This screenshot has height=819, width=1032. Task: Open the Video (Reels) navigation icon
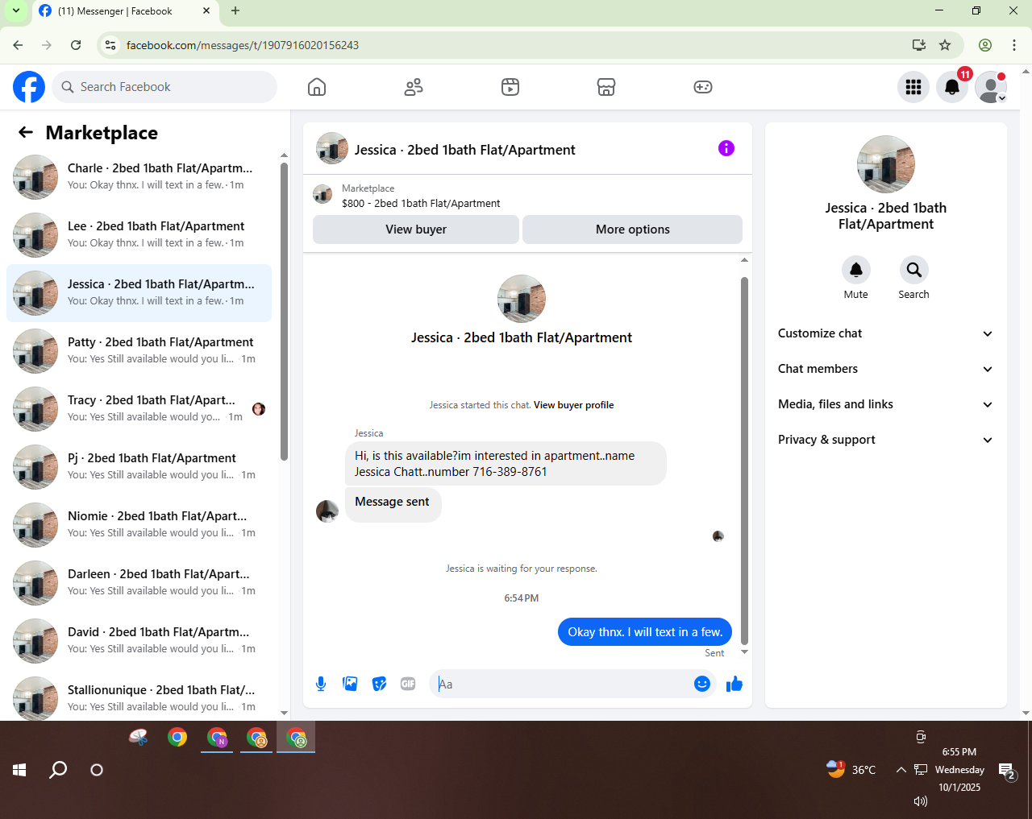510,87
